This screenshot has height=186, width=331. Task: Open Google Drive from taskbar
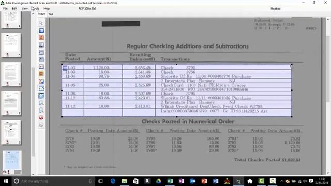coord(159,181)
